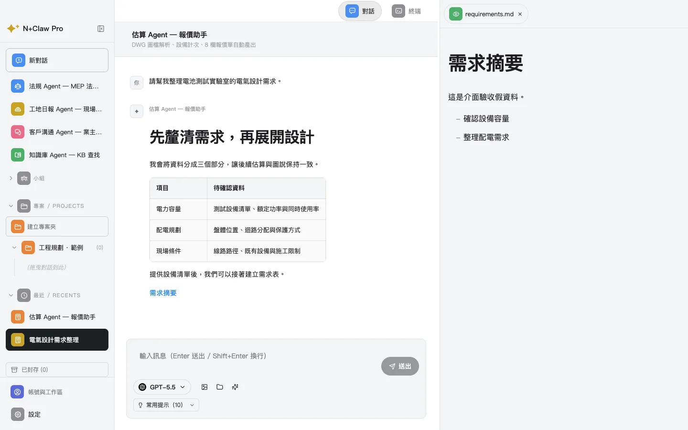The image size is (688, 430).
Task: Close the requirements.md tab
Action: click(520, 14)
